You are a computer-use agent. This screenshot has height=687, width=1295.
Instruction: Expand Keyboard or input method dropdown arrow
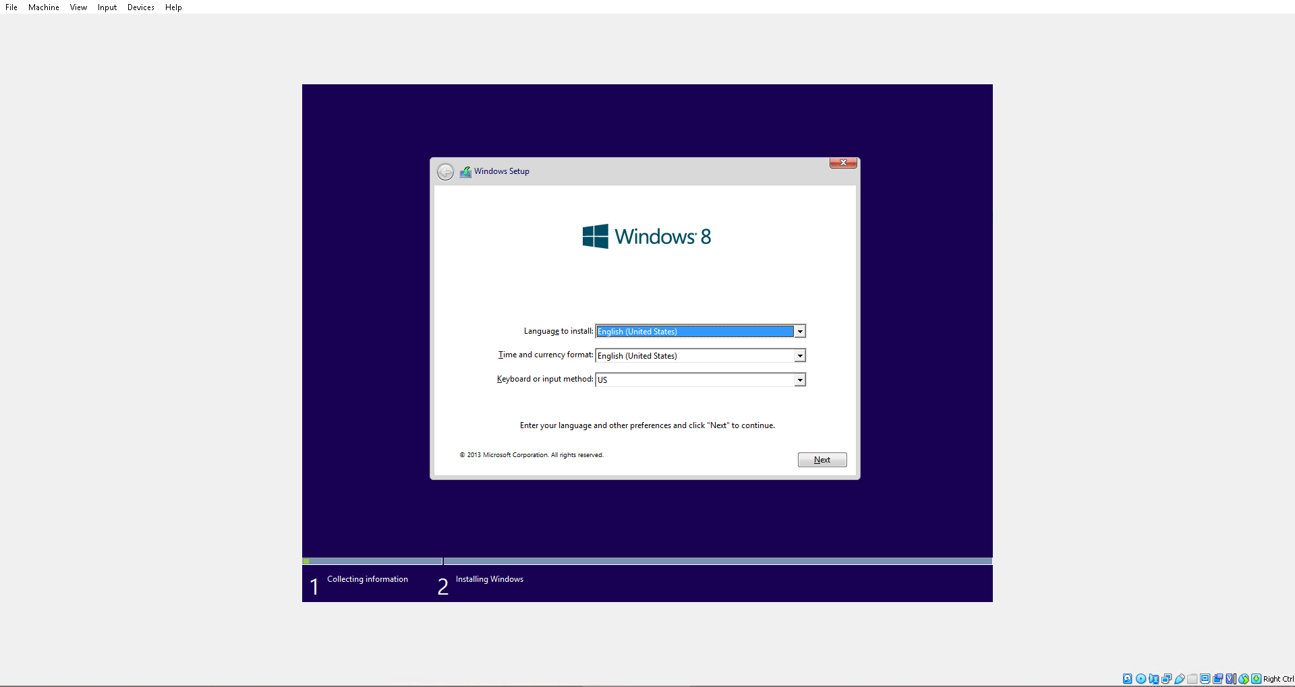tap(800, 380)
